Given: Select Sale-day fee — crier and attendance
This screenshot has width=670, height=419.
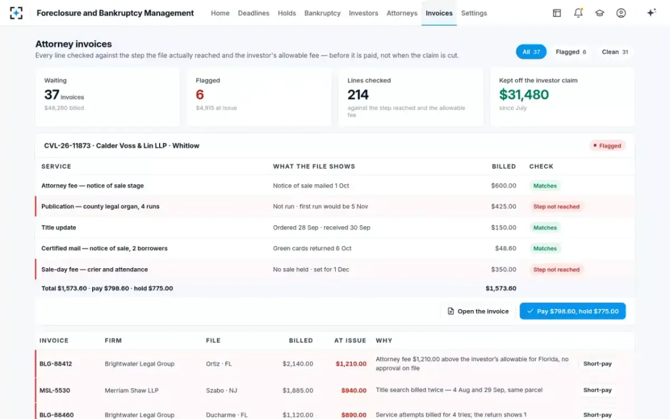Looking at the screenshot, I should pyautogui.click(x=94, y=269).
